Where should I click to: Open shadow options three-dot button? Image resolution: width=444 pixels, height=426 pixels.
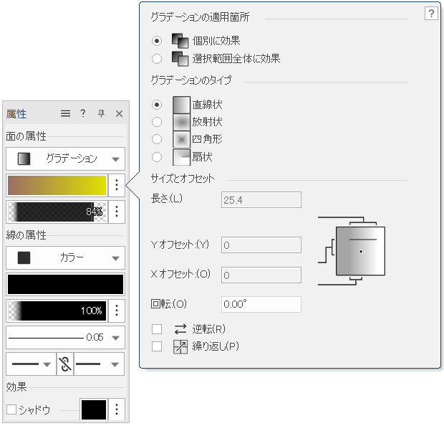pos(117,410)
